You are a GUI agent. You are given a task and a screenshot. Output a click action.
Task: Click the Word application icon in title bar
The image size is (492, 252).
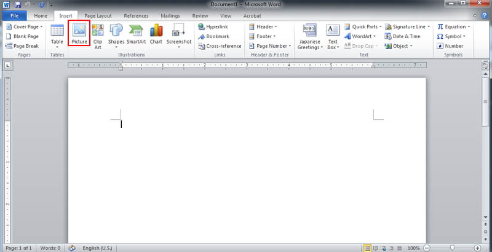[7, 5]
